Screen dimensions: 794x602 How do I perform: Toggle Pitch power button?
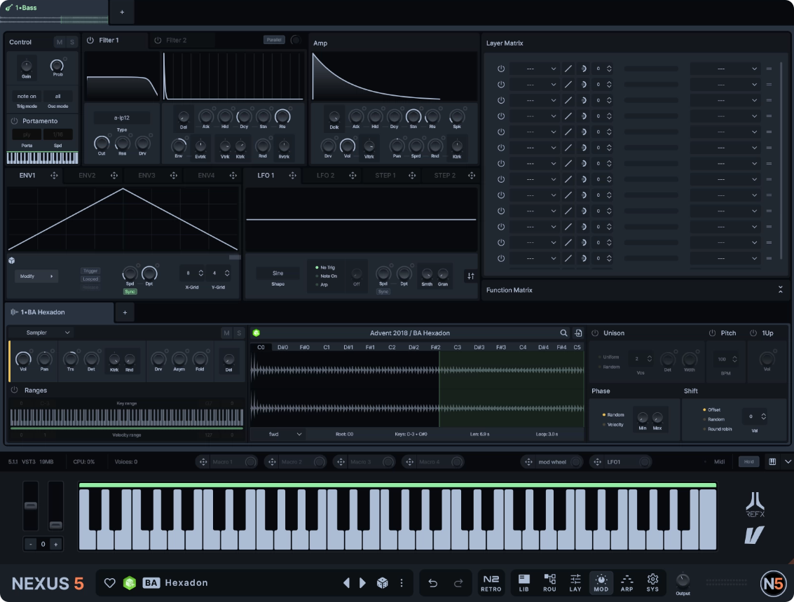click(x=712, y=333)
